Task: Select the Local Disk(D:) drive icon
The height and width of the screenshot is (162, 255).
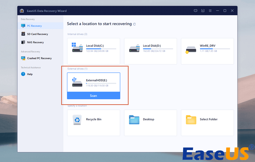Action: click(134, 48)
